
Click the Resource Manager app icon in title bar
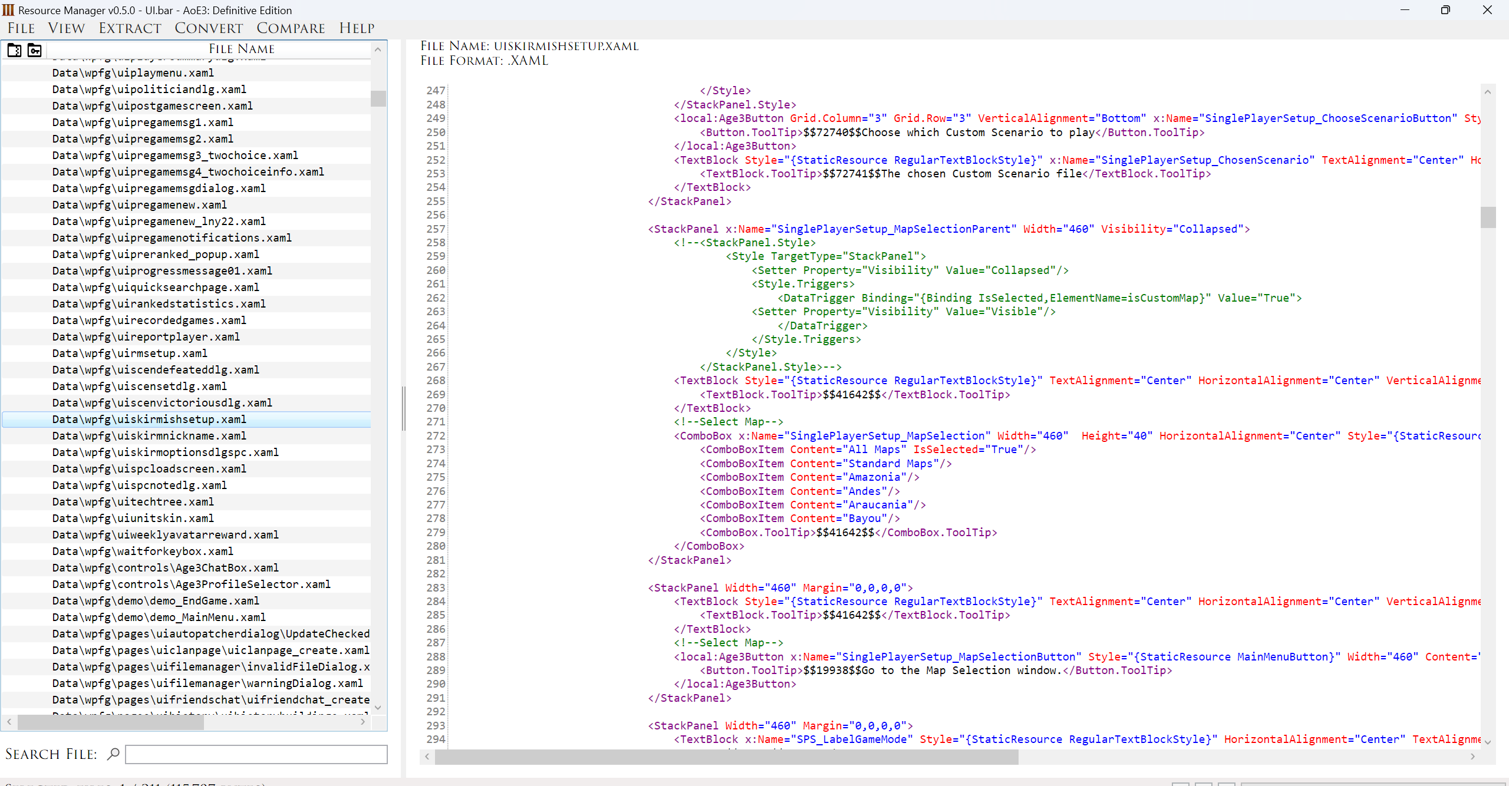pos(8,10)
